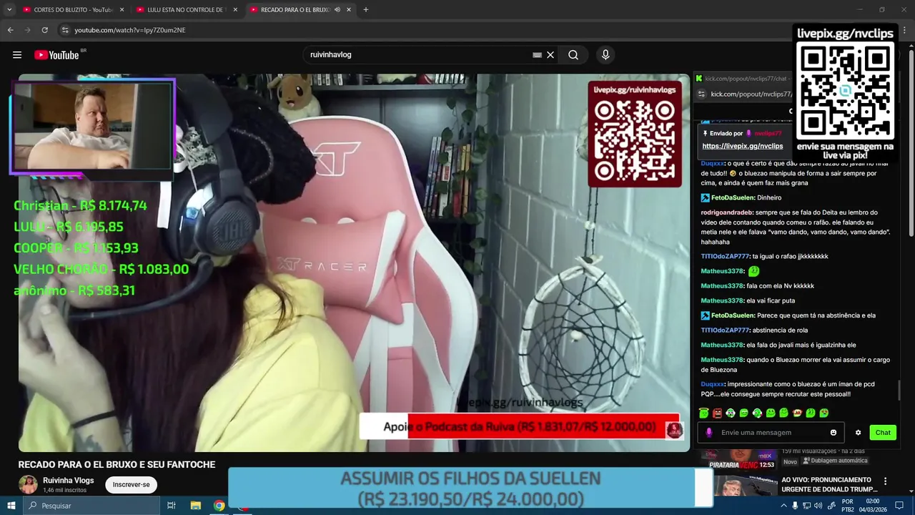Click the magnifier search button

point(573,55)
